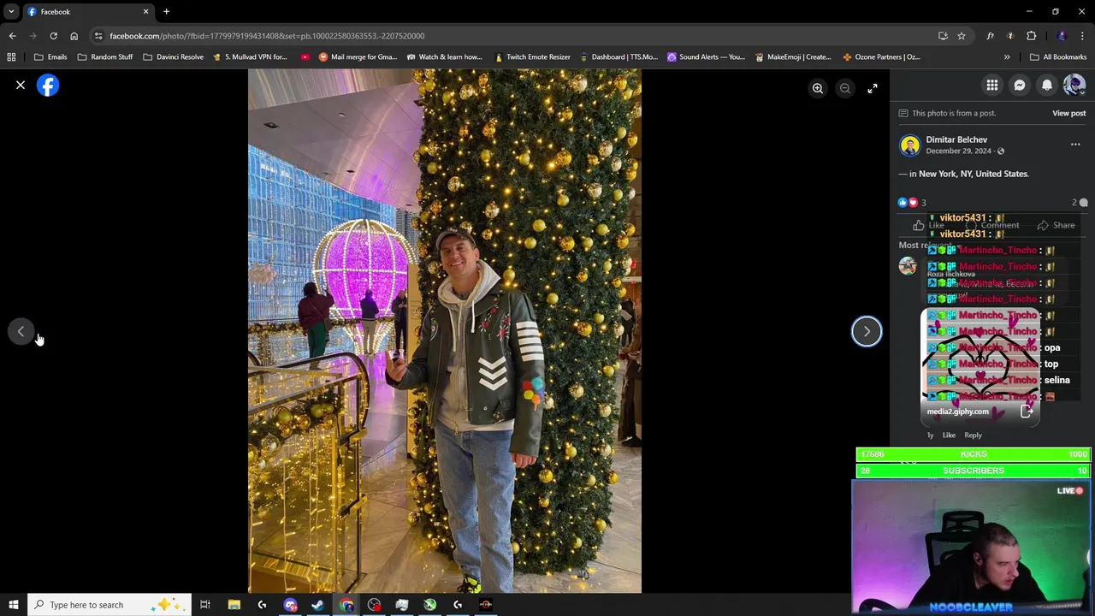Click the address bar URL
Image resolution: width=1095 pixels, height=616 pixels.
pyautogui.click(x=267, y=36)
